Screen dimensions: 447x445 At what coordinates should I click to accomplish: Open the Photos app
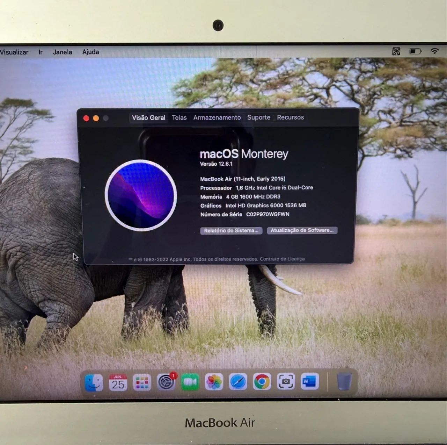coord(214,382)
